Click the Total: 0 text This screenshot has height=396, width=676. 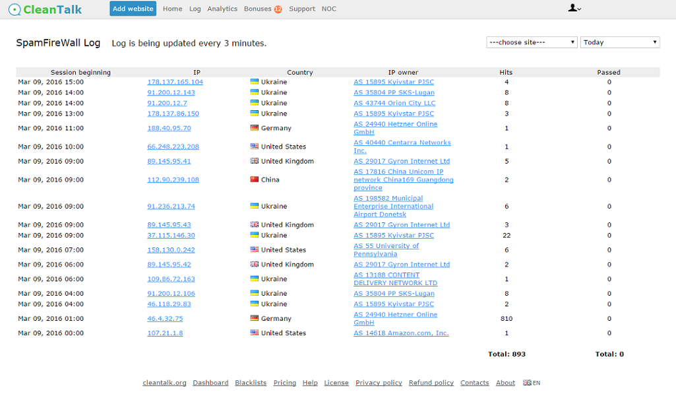[609, 354]
